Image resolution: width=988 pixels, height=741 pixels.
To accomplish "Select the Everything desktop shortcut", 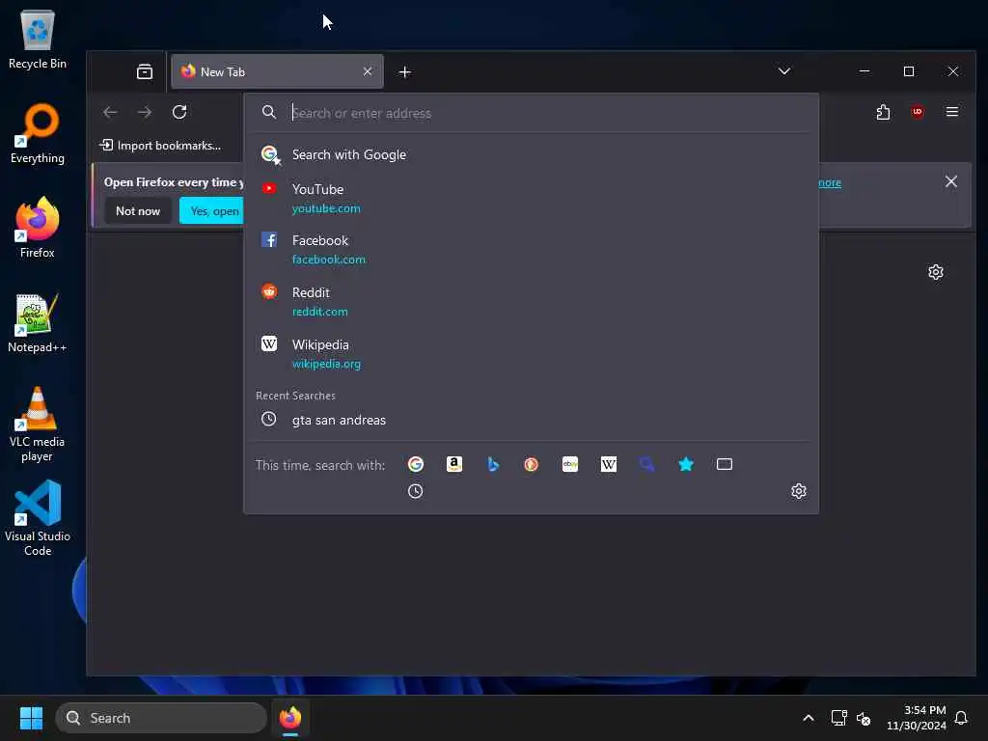I will coord(38,133).
